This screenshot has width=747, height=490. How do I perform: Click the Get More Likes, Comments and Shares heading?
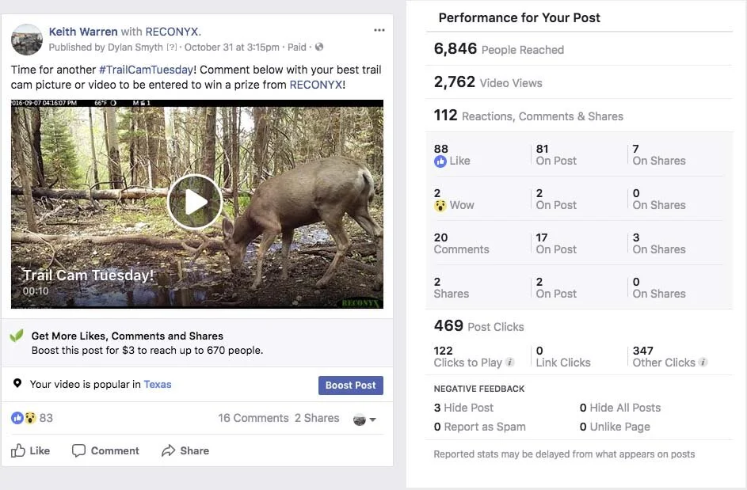coord(128,336)
